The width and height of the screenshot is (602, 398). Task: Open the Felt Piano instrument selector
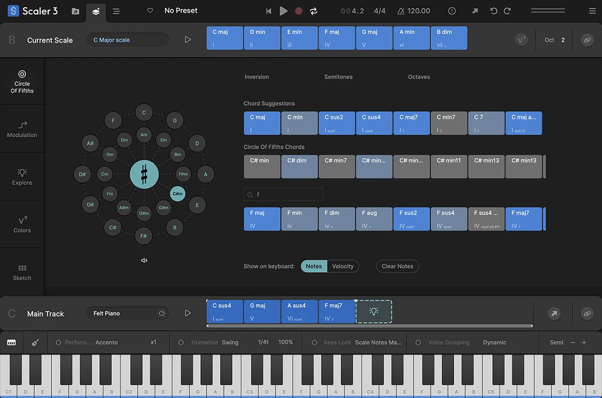[128, 313]
